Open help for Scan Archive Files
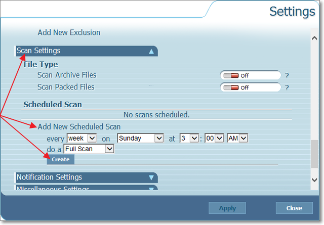This screenshot has height=225, width=324. 287,75
